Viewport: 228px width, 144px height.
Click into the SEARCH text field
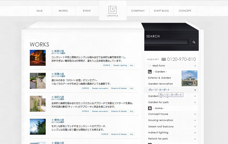click(166, 42)
